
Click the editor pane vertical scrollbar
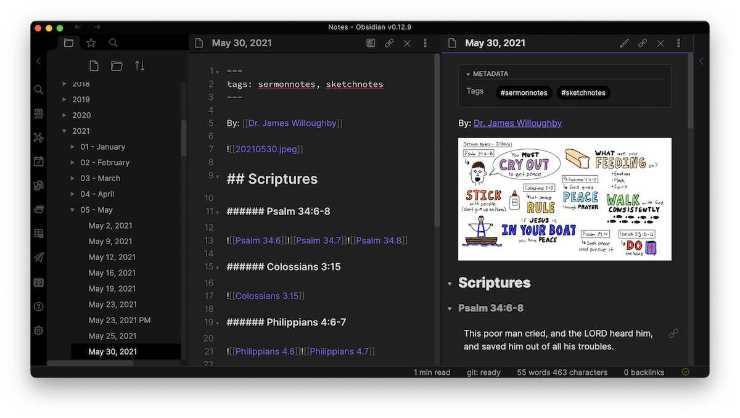pos(437,142)
